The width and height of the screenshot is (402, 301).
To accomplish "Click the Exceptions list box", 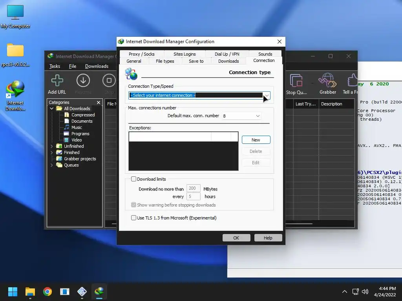I will tap(183, 151).
